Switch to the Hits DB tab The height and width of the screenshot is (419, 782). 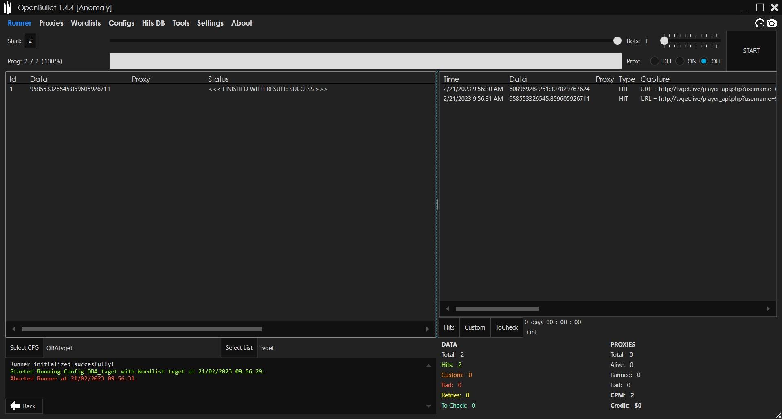pos(153,23)
